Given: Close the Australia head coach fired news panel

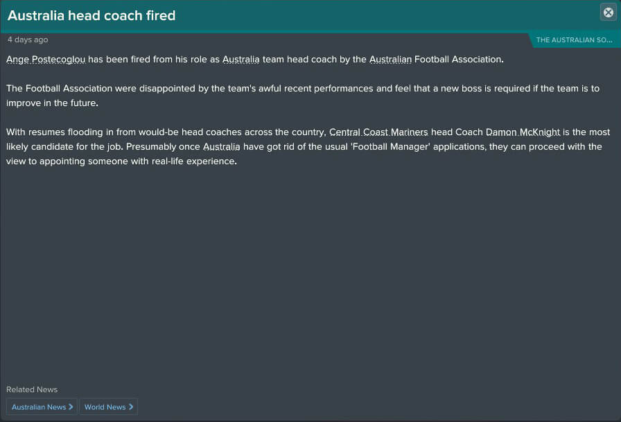Looking at the screenshot, I should (609, 12).
